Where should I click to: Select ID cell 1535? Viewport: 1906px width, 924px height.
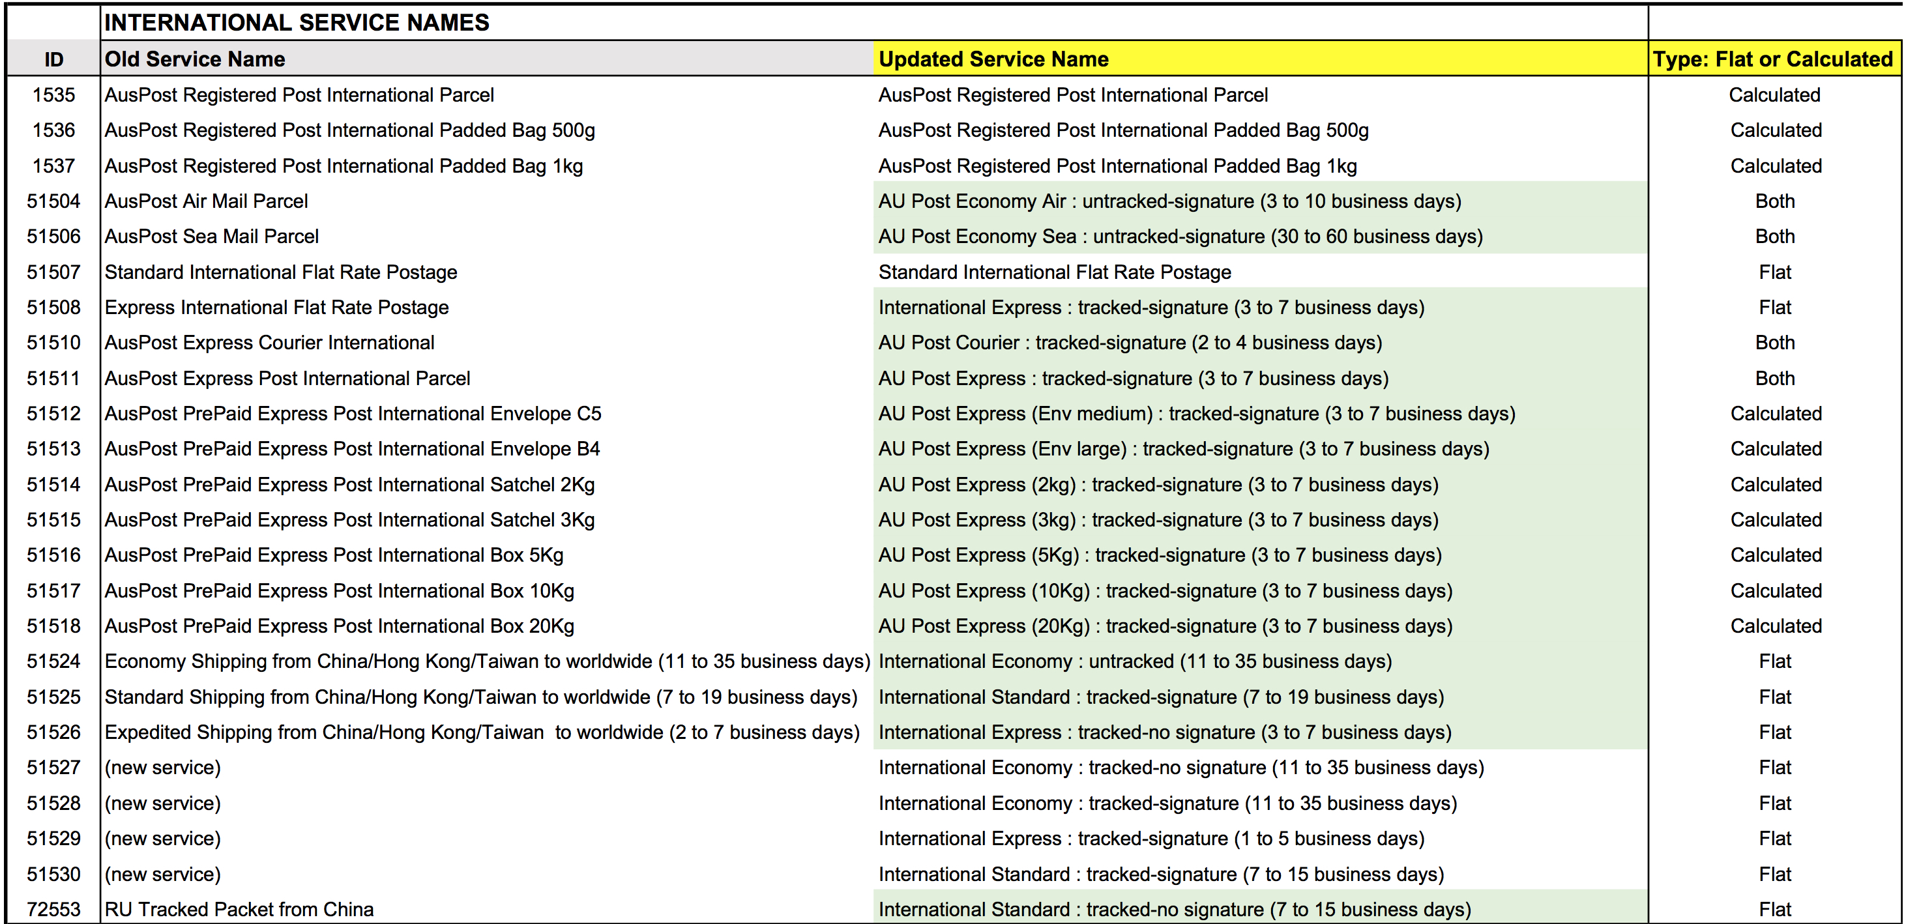point(53,94)
